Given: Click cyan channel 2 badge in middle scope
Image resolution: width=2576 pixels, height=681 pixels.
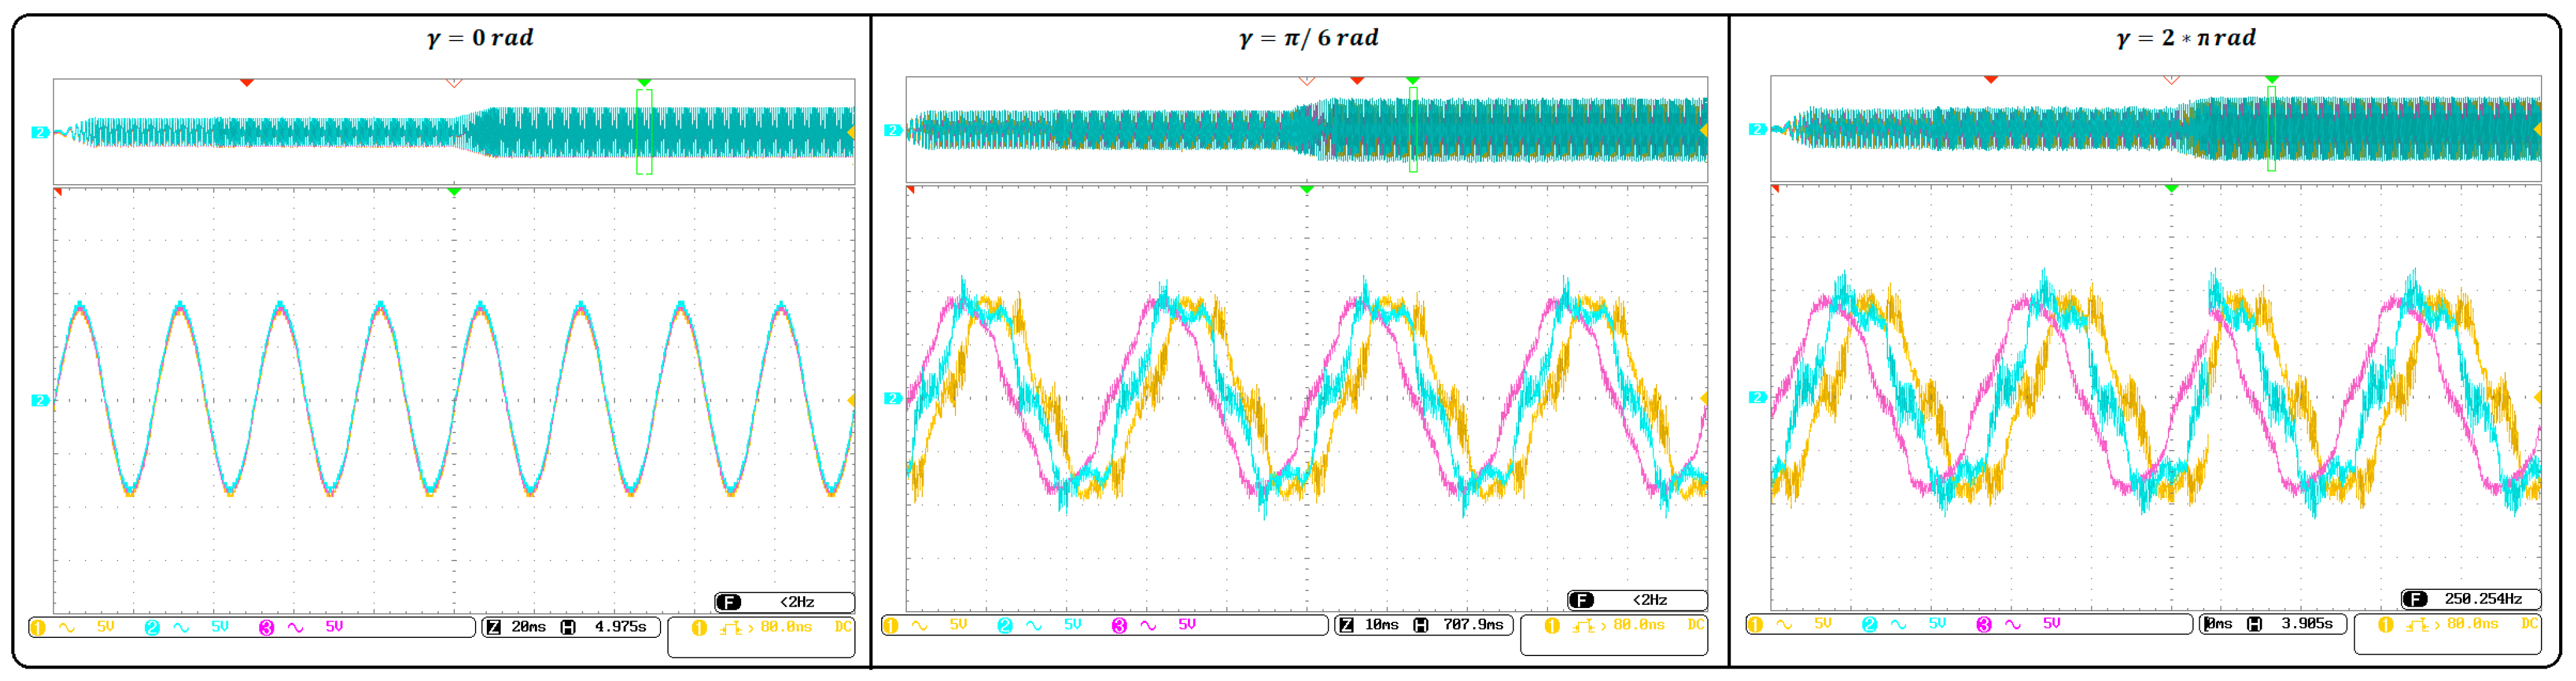Looking at the screenshot, I should (1004, 626).
